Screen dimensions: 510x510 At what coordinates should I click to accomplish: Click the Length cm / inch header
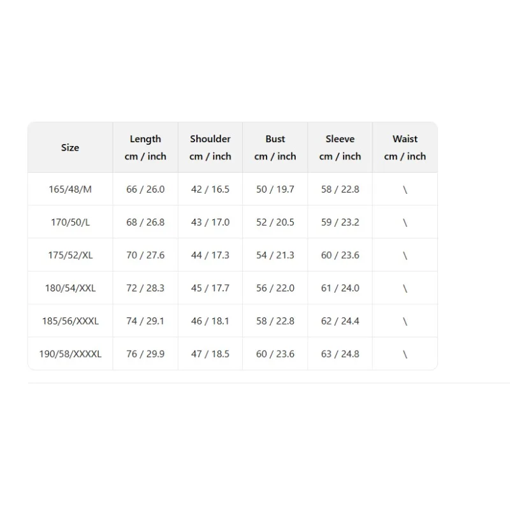pos(145,147)
